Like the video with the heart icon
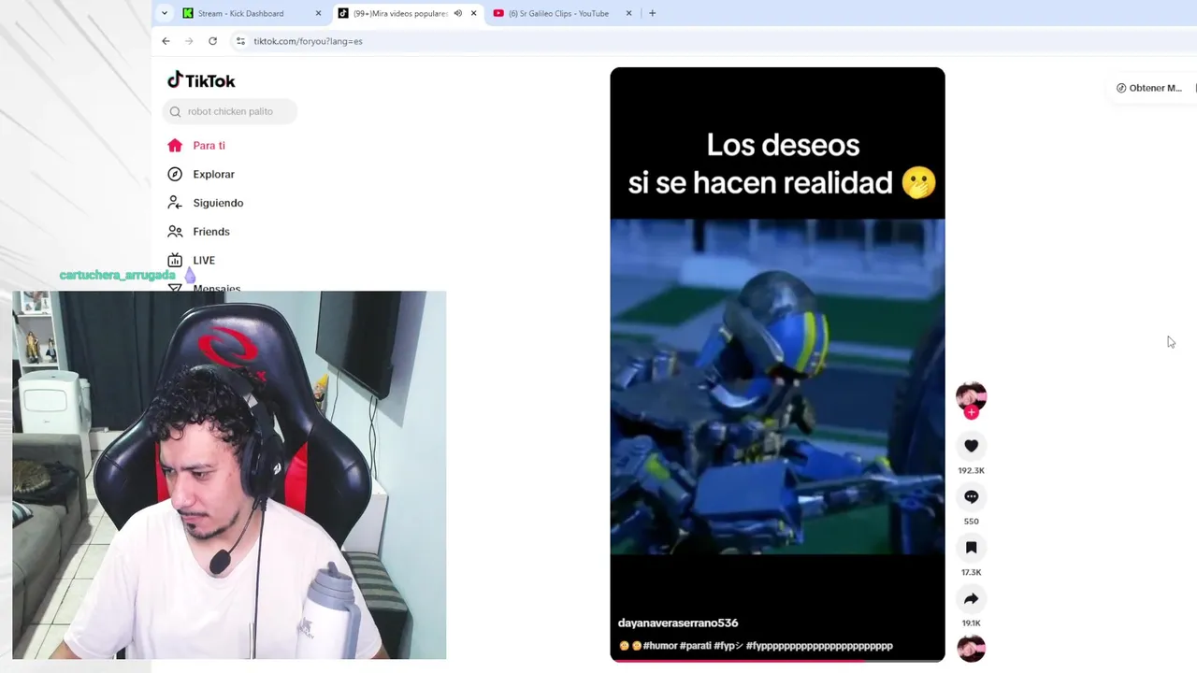The height and width of the screenshot is (673, 1197). click(971, 446)
